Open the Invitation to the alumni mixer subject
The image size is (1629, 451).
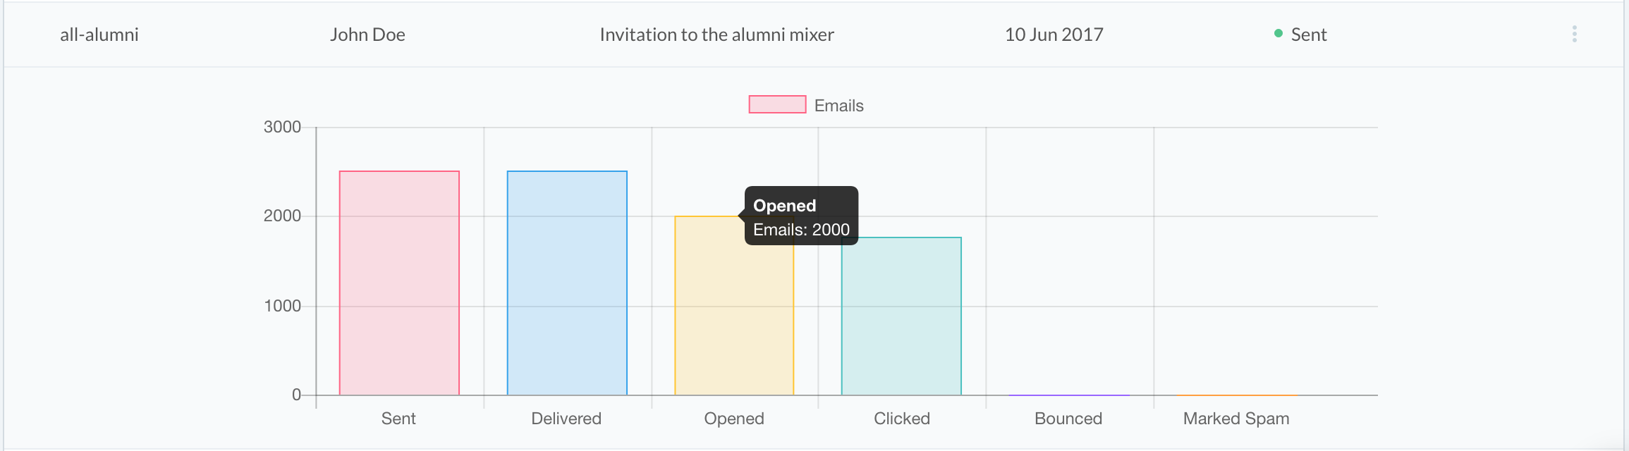[x=716, y=35]
